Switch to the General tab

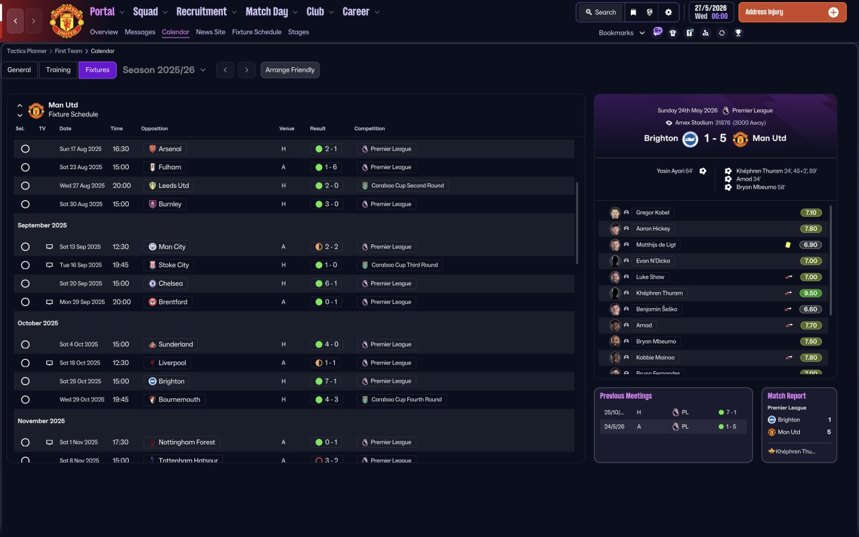[x=19, y=70]
